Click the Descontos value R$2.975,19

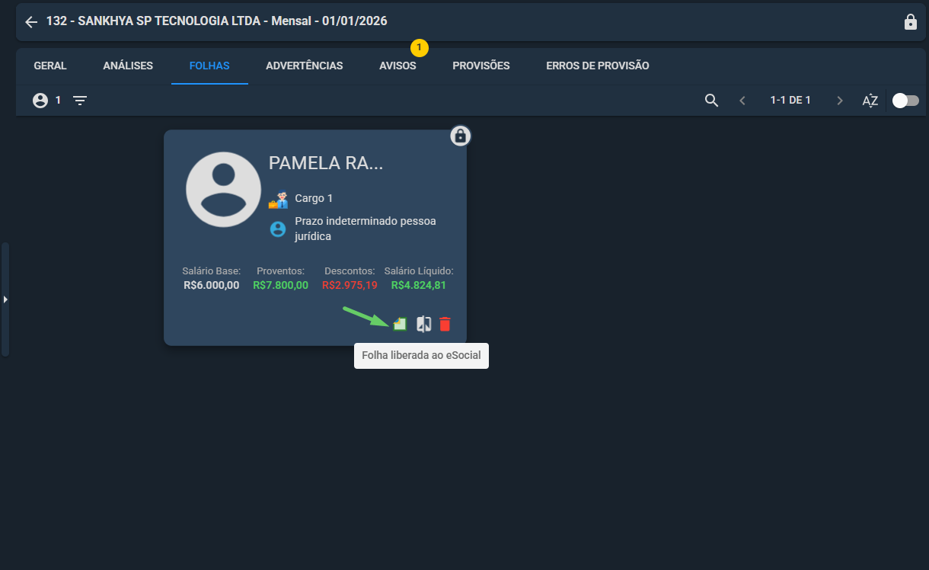(x=350, y=286)
